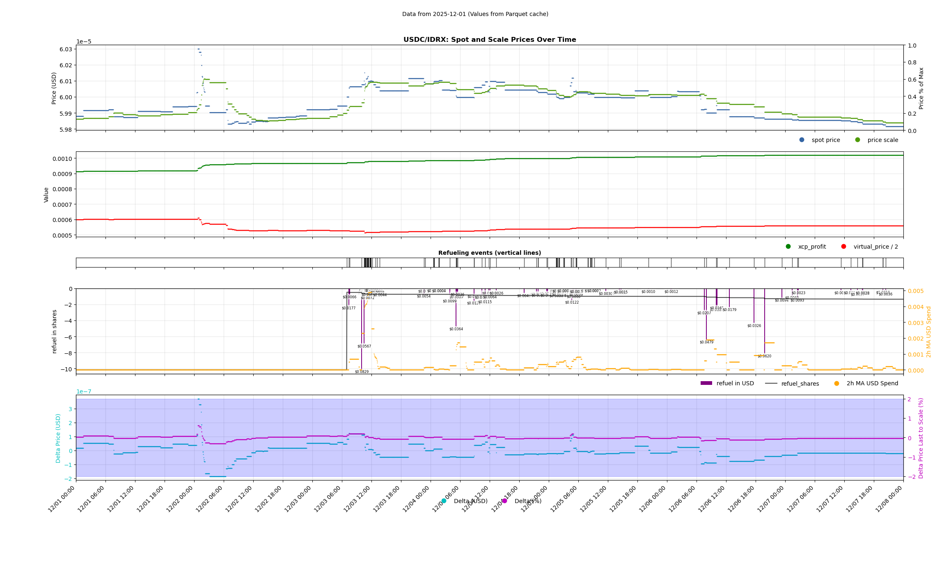Click the 12/01 00:00 x-axis tick label
Image resolution: width=951 pixels, height=565 pixels.
[62, 499]
